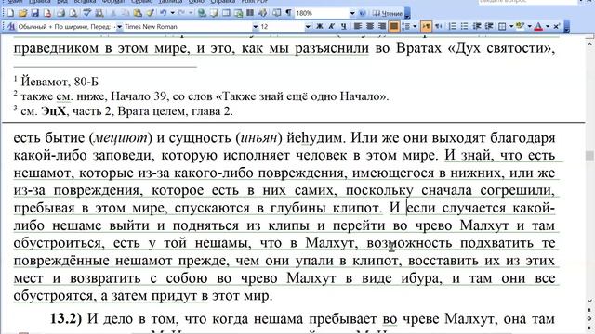Apply superscript formatting
595x334 pixels.
[x=556, y=26]
